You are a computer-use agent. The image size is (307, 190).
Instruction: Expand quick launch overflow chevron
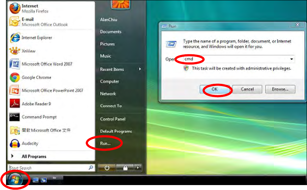(x=54, y=178)
